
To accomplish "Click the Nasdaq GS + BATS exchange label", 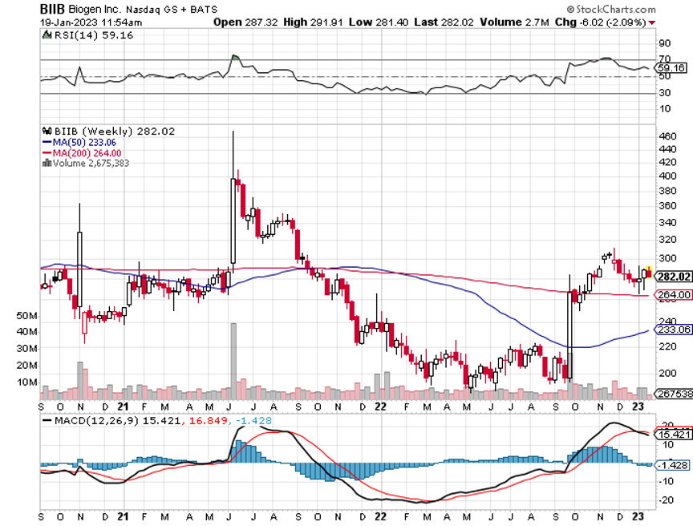I will 172,10.
